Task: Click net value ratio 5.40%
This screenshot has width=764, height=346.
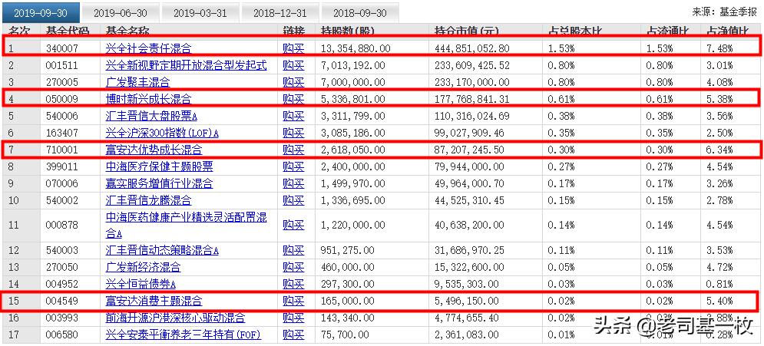Action: click(x=719, y=302)
